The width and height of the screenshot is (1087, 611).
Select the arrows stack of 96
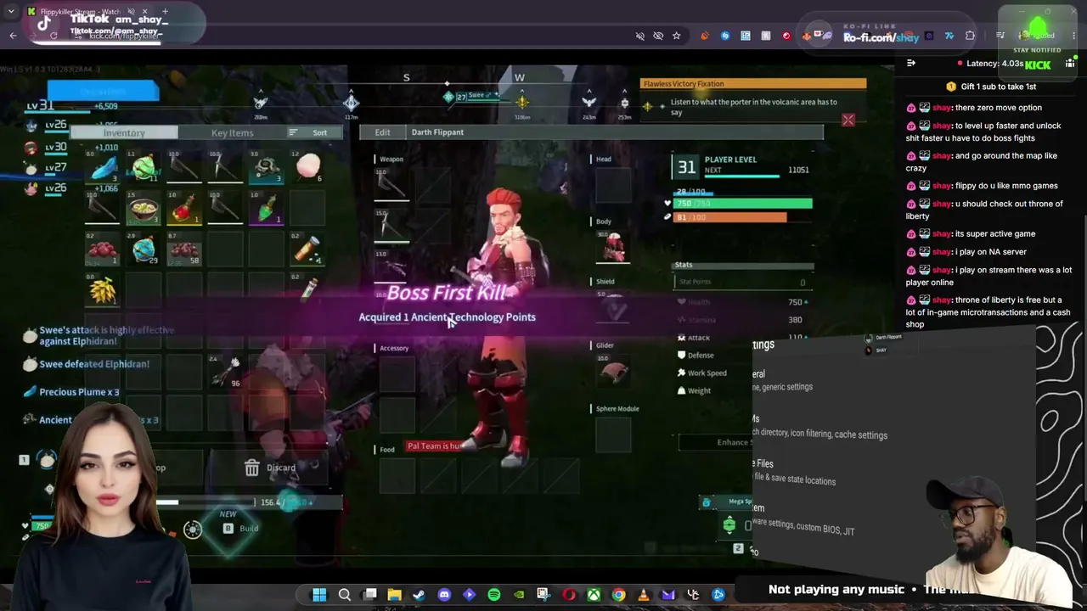tap(225, 372)
